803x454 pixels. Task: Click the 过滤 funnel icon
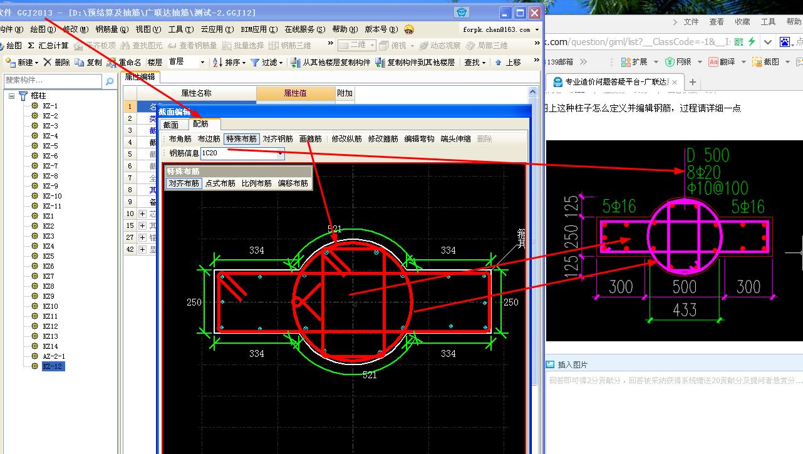(x=255, y=63)
